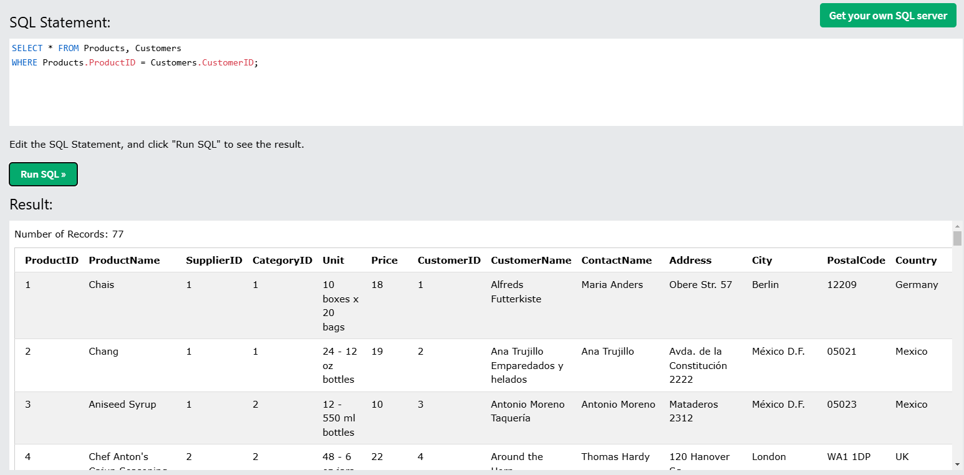The height and width of the screenshot is (475, 964).
Task: Click the Run SQL button
Action: tap(43, 175)
